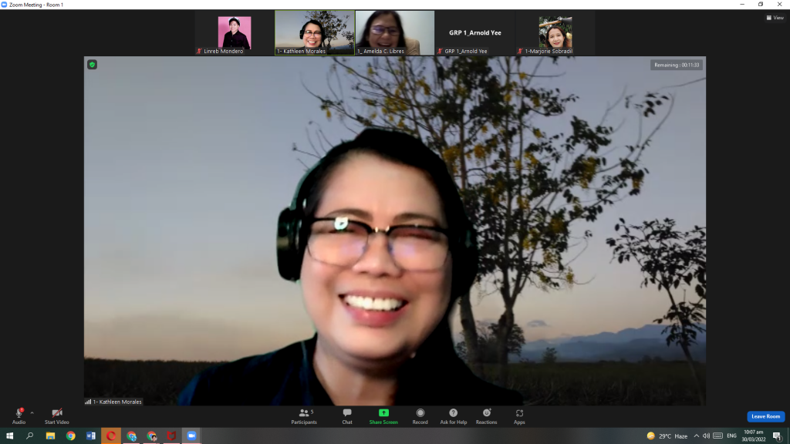Expand audio options arrow beside Audio
Screen dimensions: 790x444
tap(32, 413)
